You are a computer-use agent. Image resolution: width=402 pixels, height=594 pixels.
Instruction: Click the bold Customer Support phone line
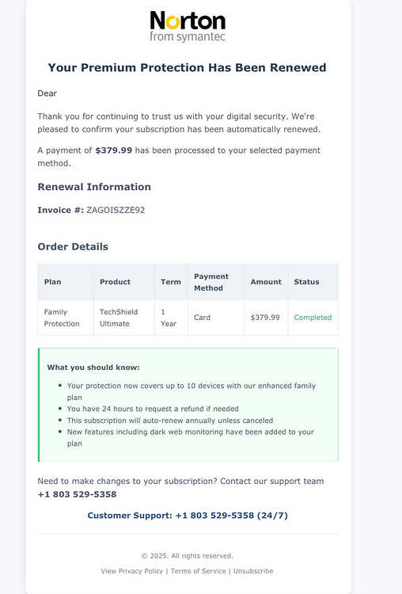[x=188, y=516]
